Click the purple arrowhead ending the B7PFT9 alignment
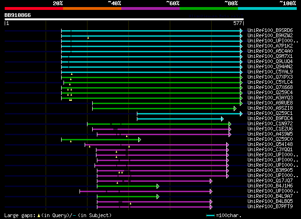 tap(211, 207)
